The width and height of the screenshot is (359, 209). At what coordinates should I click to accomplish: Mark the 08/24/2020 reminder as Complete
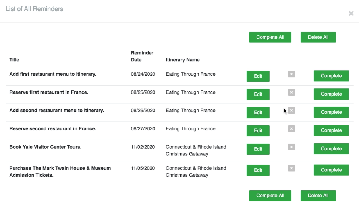click(331, 76)
